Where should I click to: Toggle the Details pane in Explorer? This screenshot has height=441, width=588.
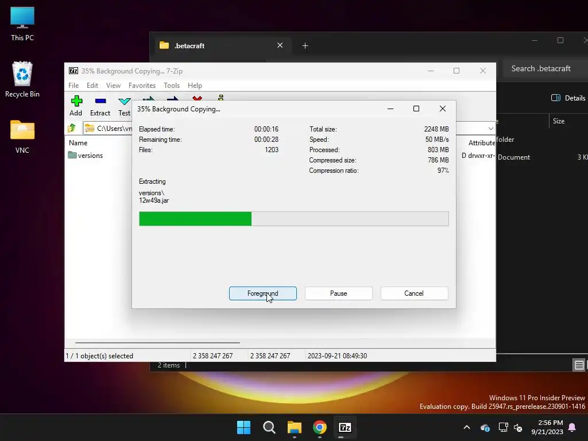(x=568, y=98)
